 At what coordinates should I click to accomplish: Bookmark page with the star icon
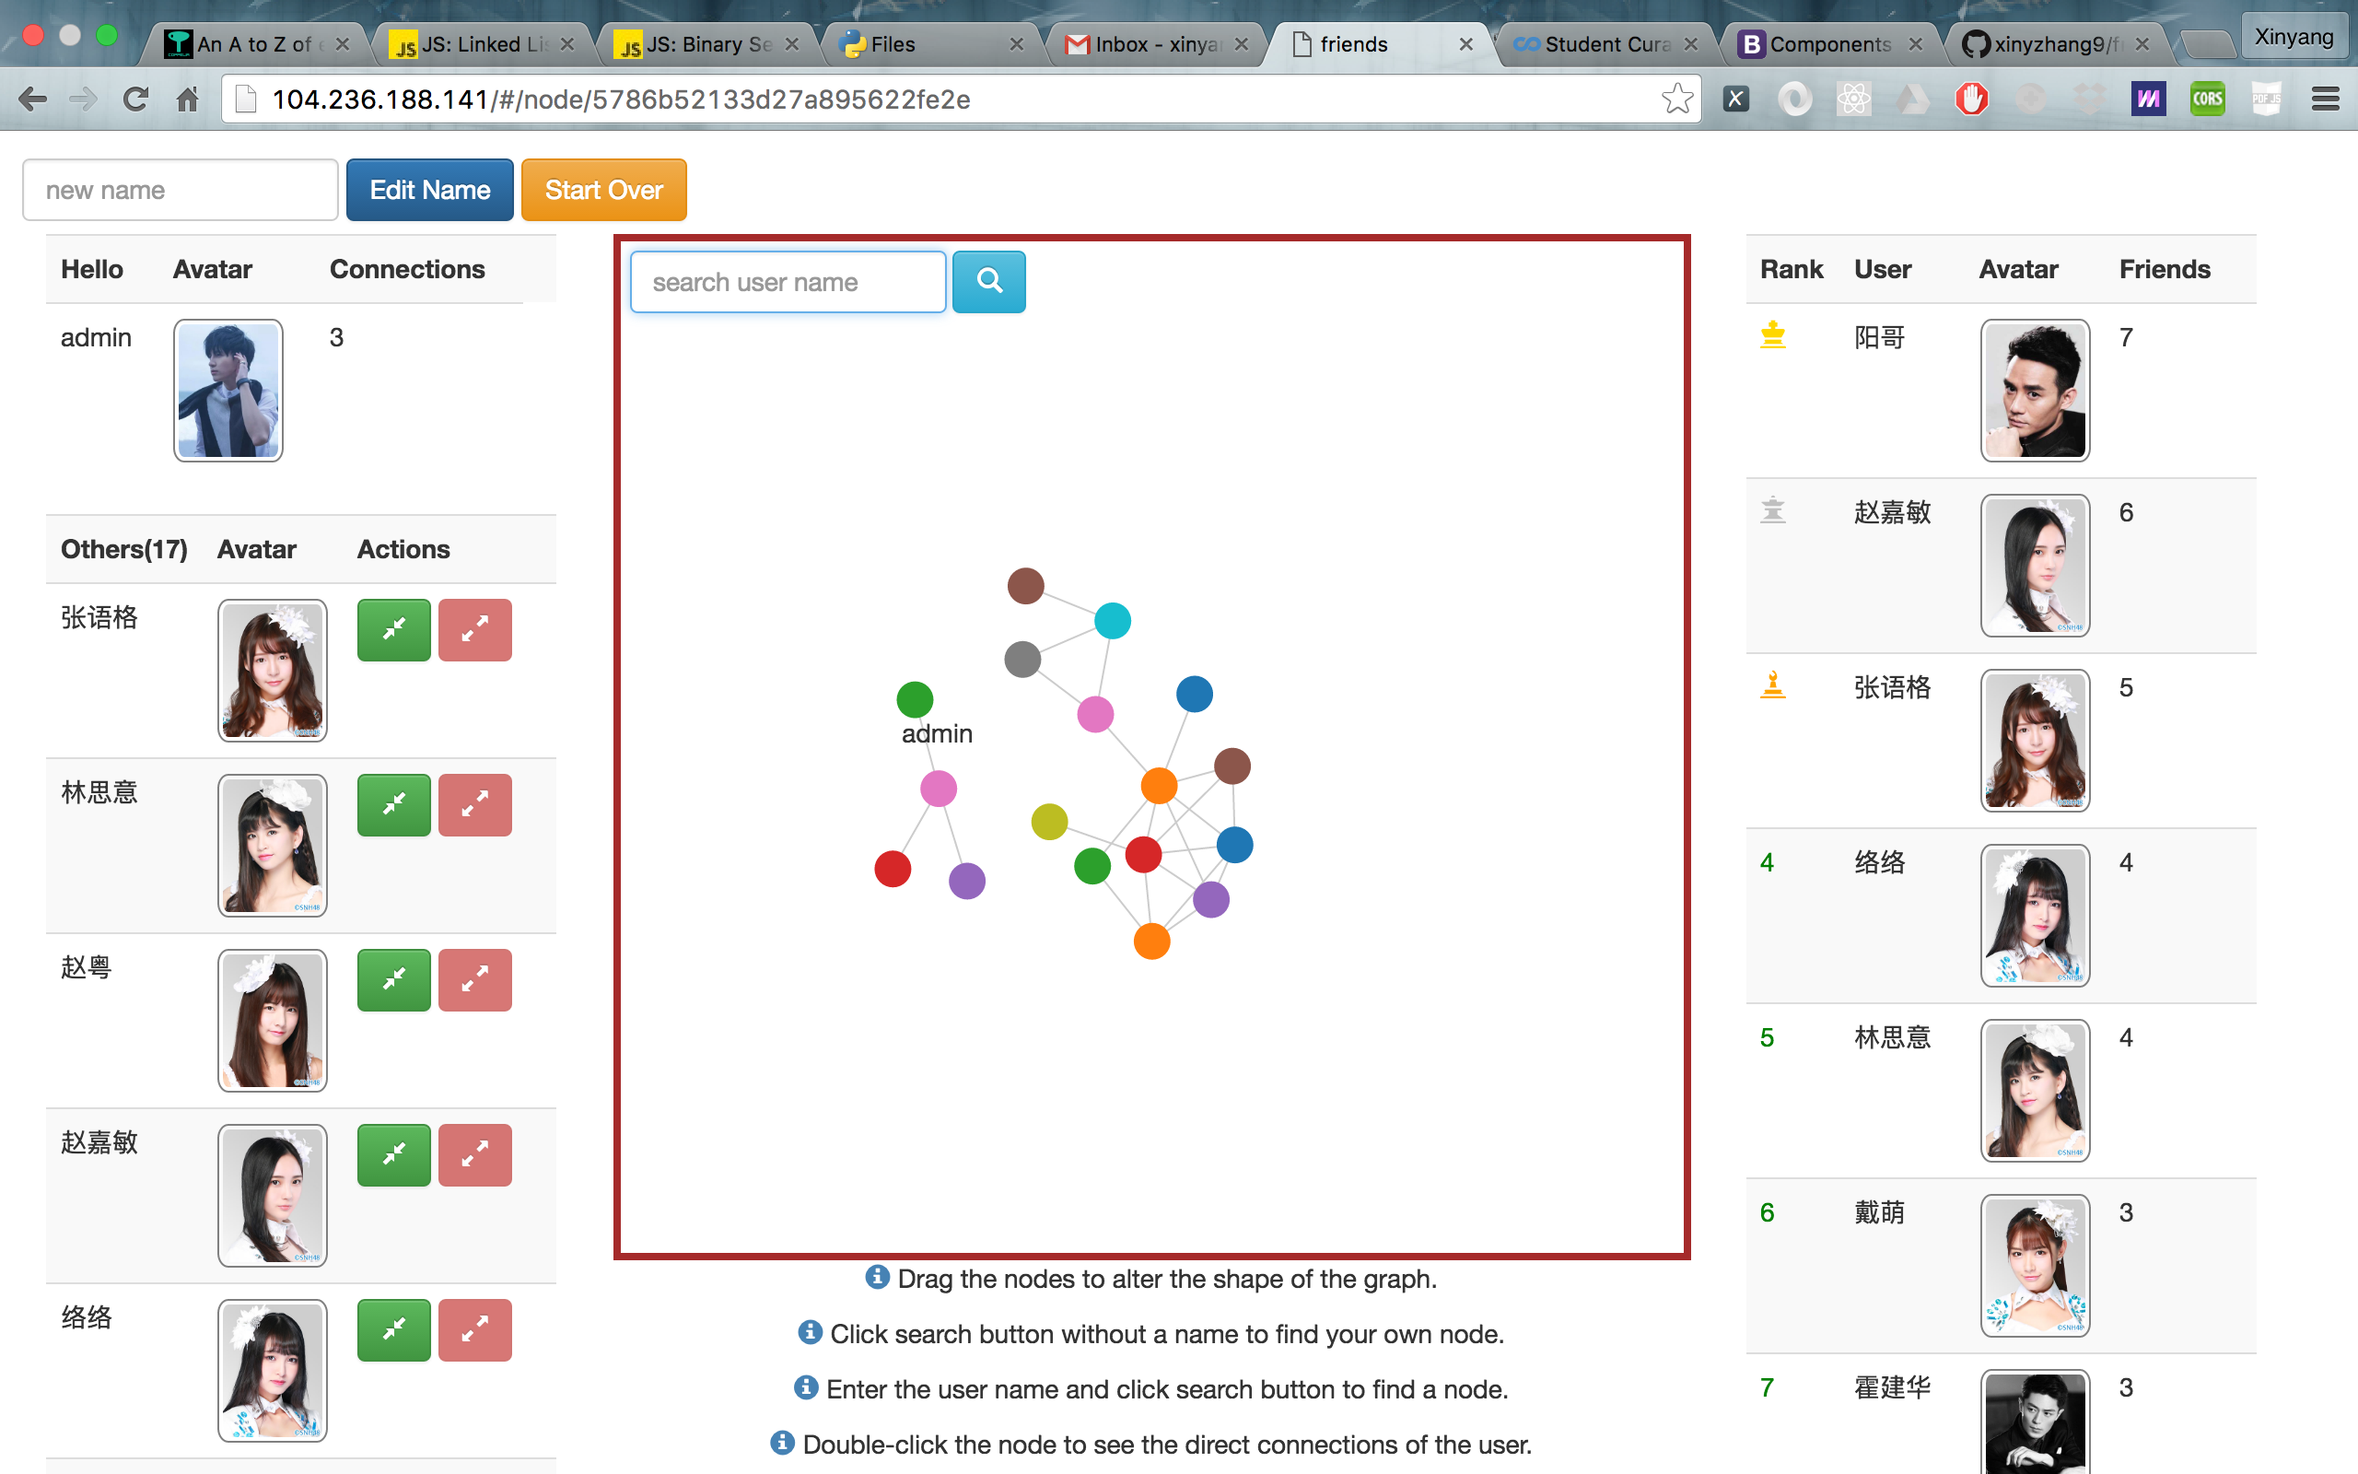[x=1677, y=99]
